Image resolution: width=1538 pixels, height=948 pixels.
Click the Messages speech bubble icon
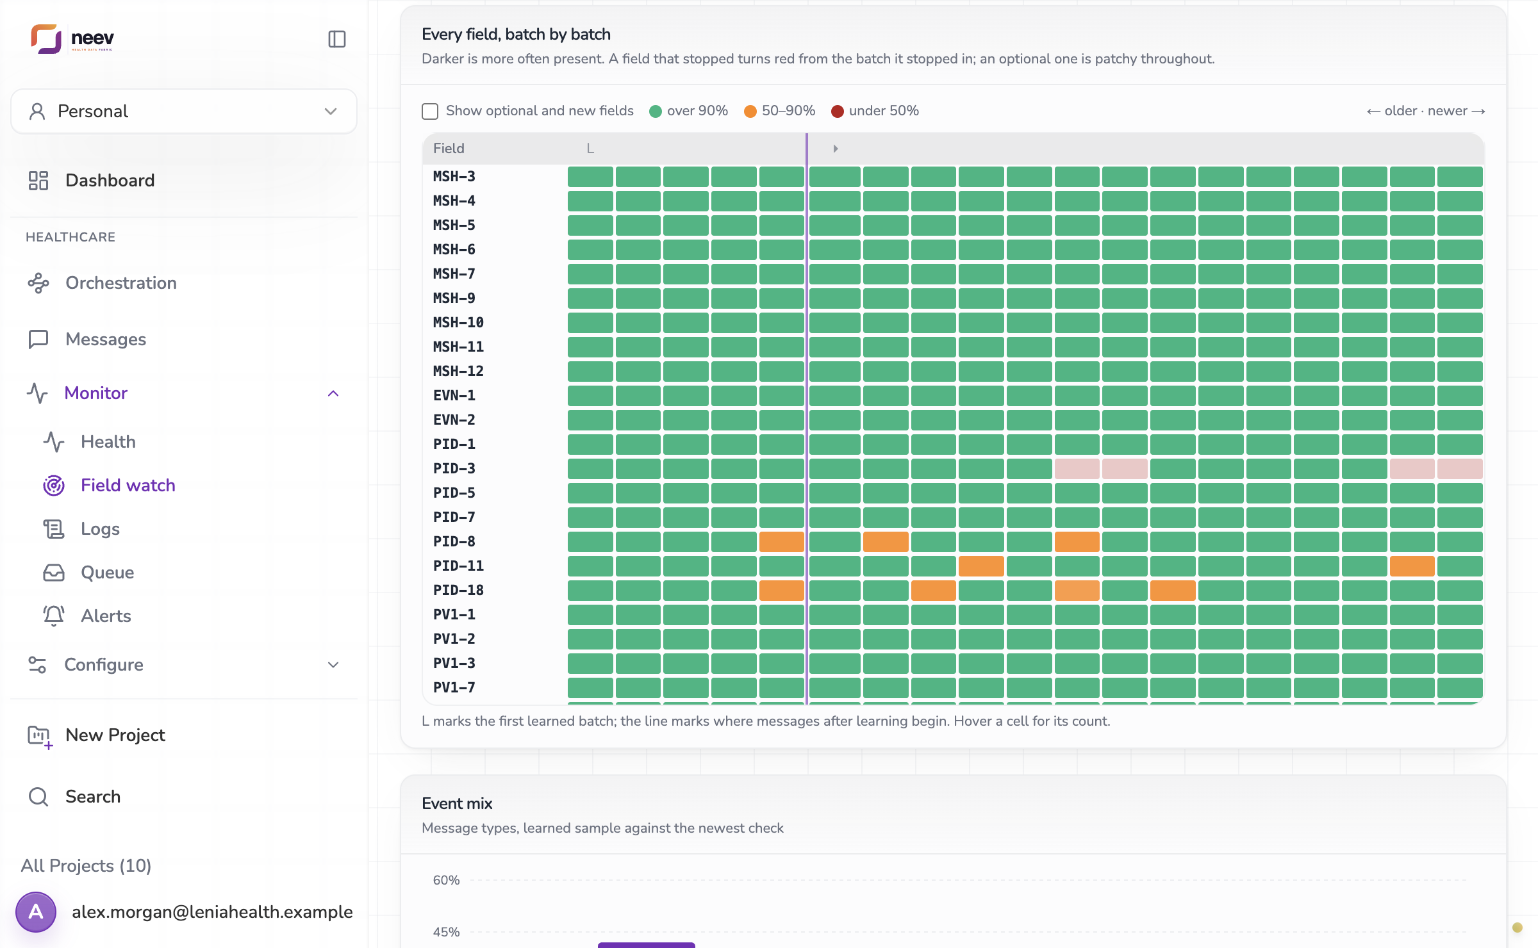(x=38, y=339)
